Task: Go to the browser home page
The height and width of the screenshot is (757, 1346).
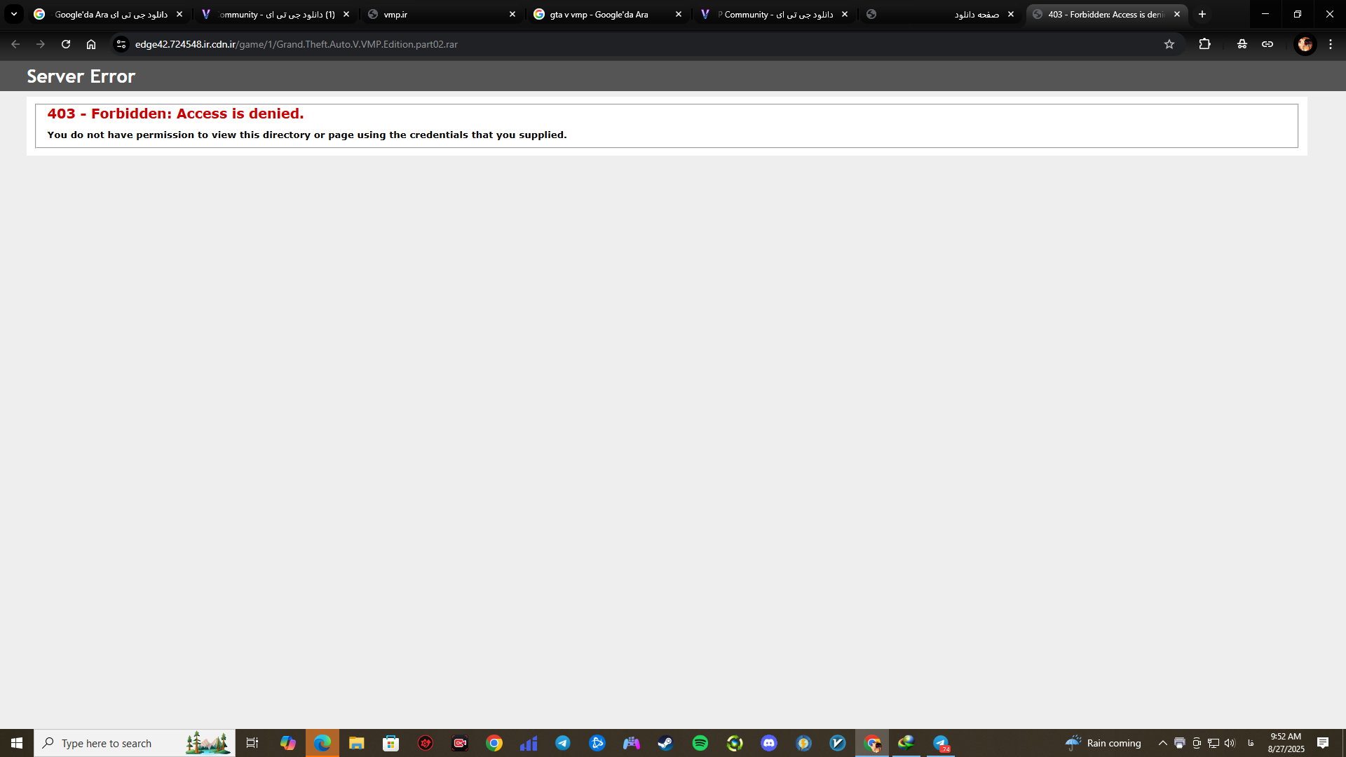Action: (91, 44)
